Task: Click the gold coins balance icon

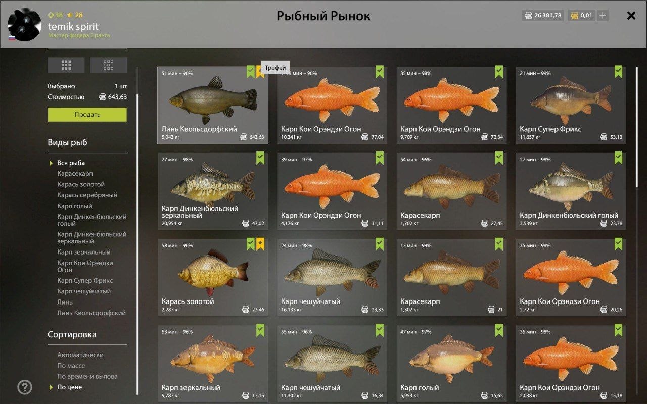Action: (x=574, y=16)
